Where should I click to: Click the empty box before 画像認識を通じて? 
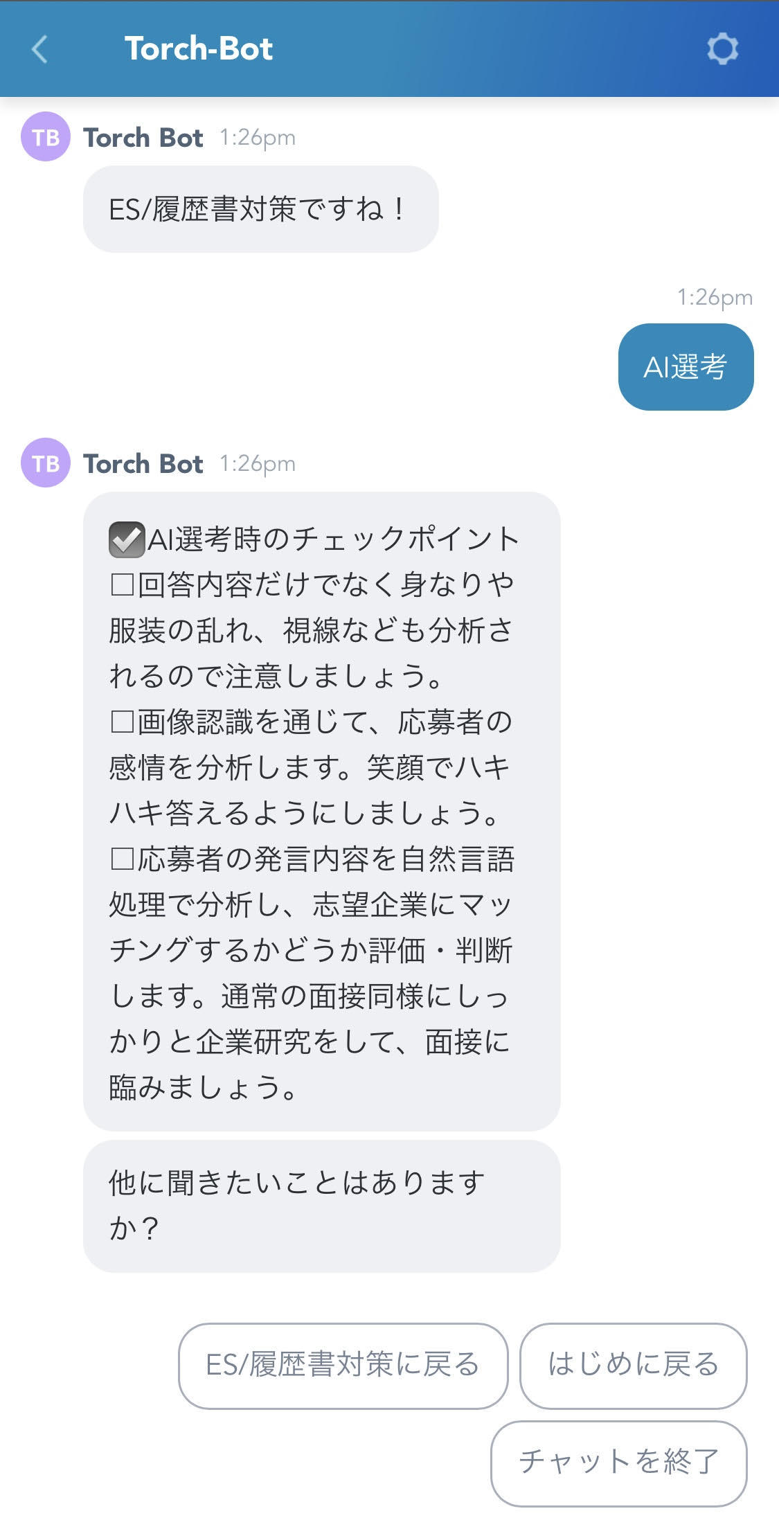point(122,722)
